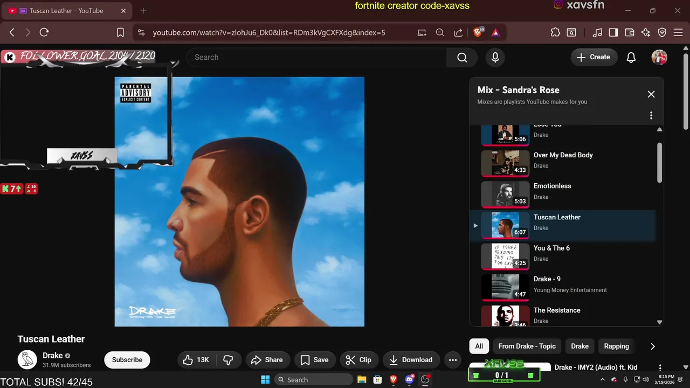This screenshot has width=690, height=388.
Task: Open the Create upload button
Action: (594, 57)
